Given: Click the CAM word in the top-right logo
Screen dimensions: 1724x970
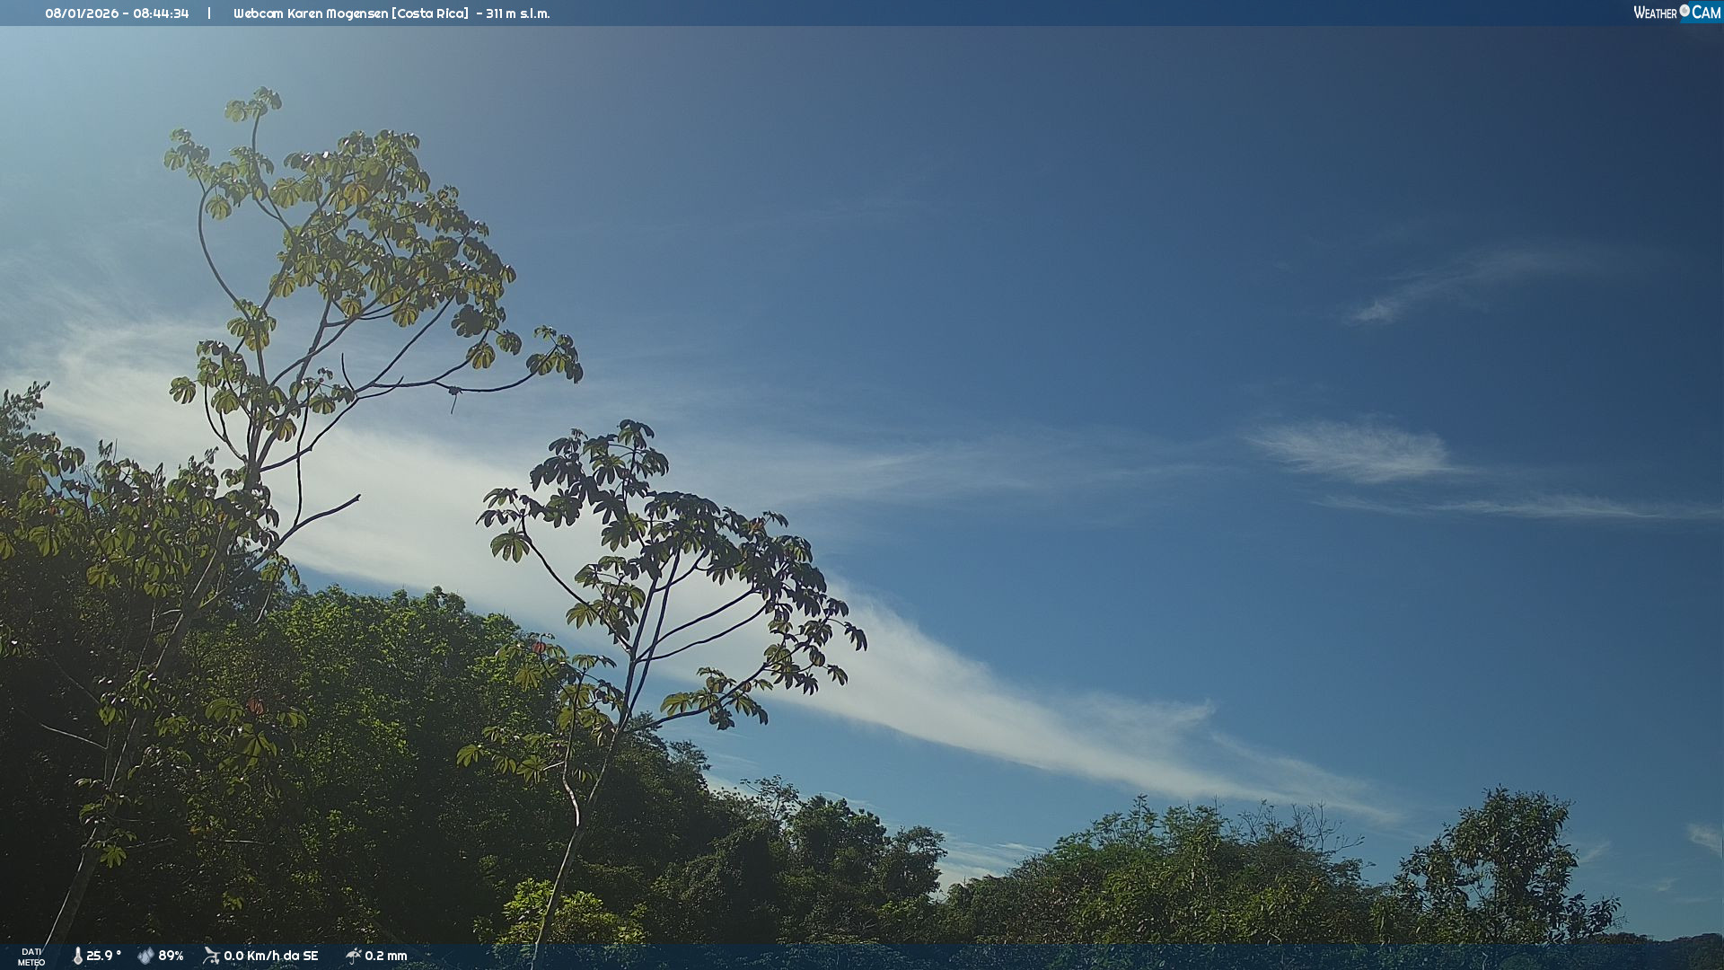Looking at the screenshot, I should 1705,13.
